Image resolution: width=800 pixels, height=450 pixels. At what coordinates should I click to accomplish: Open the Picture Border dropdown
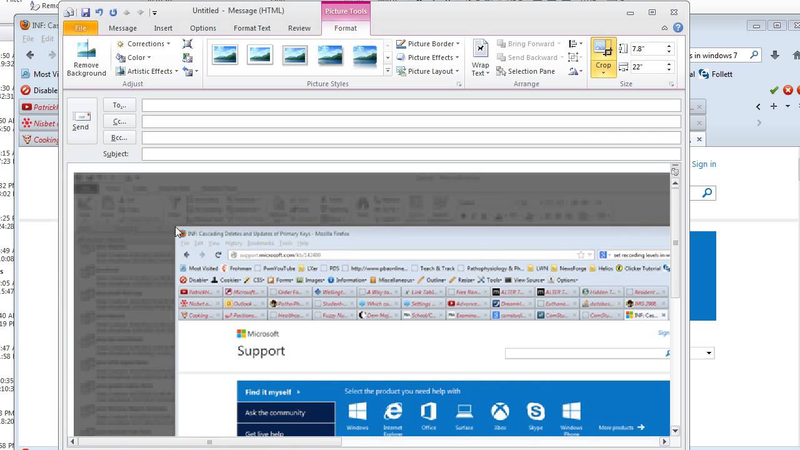coord(429,44)
